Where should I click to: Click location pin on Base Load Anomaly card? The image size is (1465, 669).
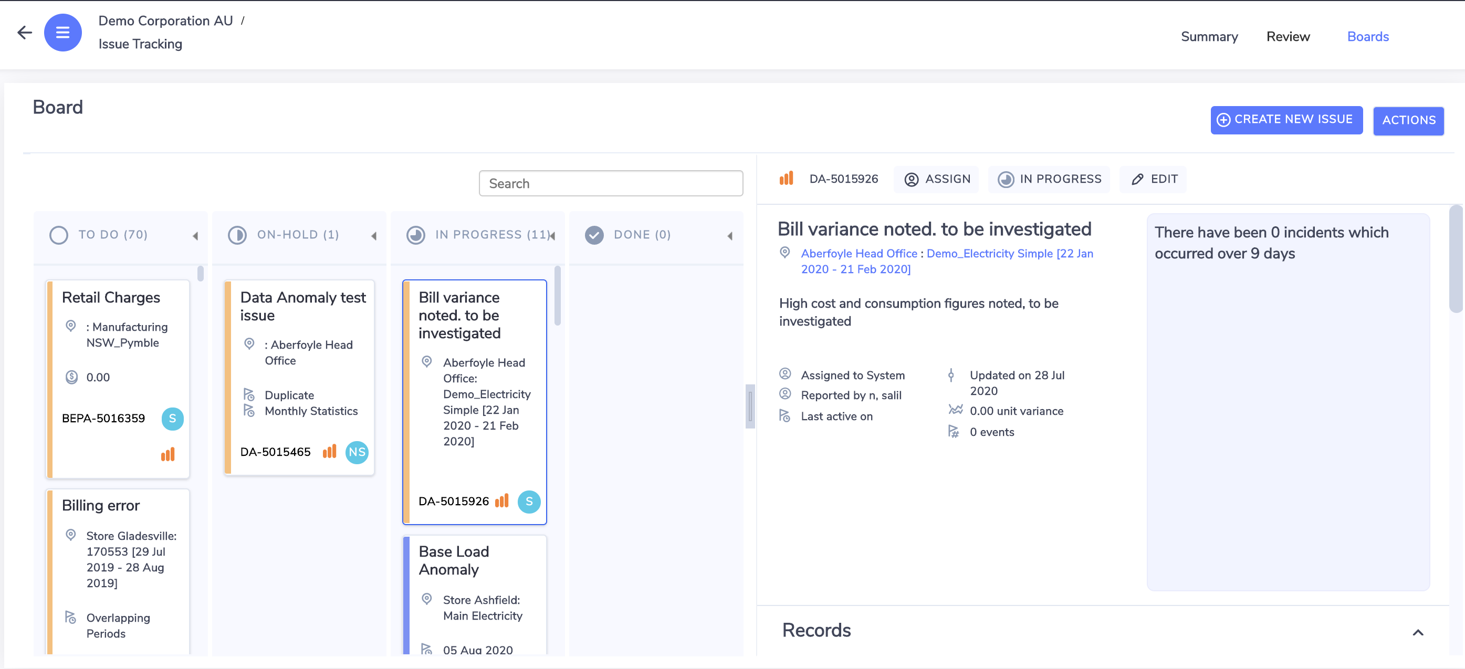427,599
